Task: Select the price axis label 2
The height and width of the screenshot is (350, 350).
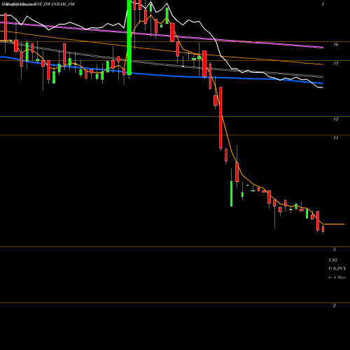Action: (x=335, y=305)
